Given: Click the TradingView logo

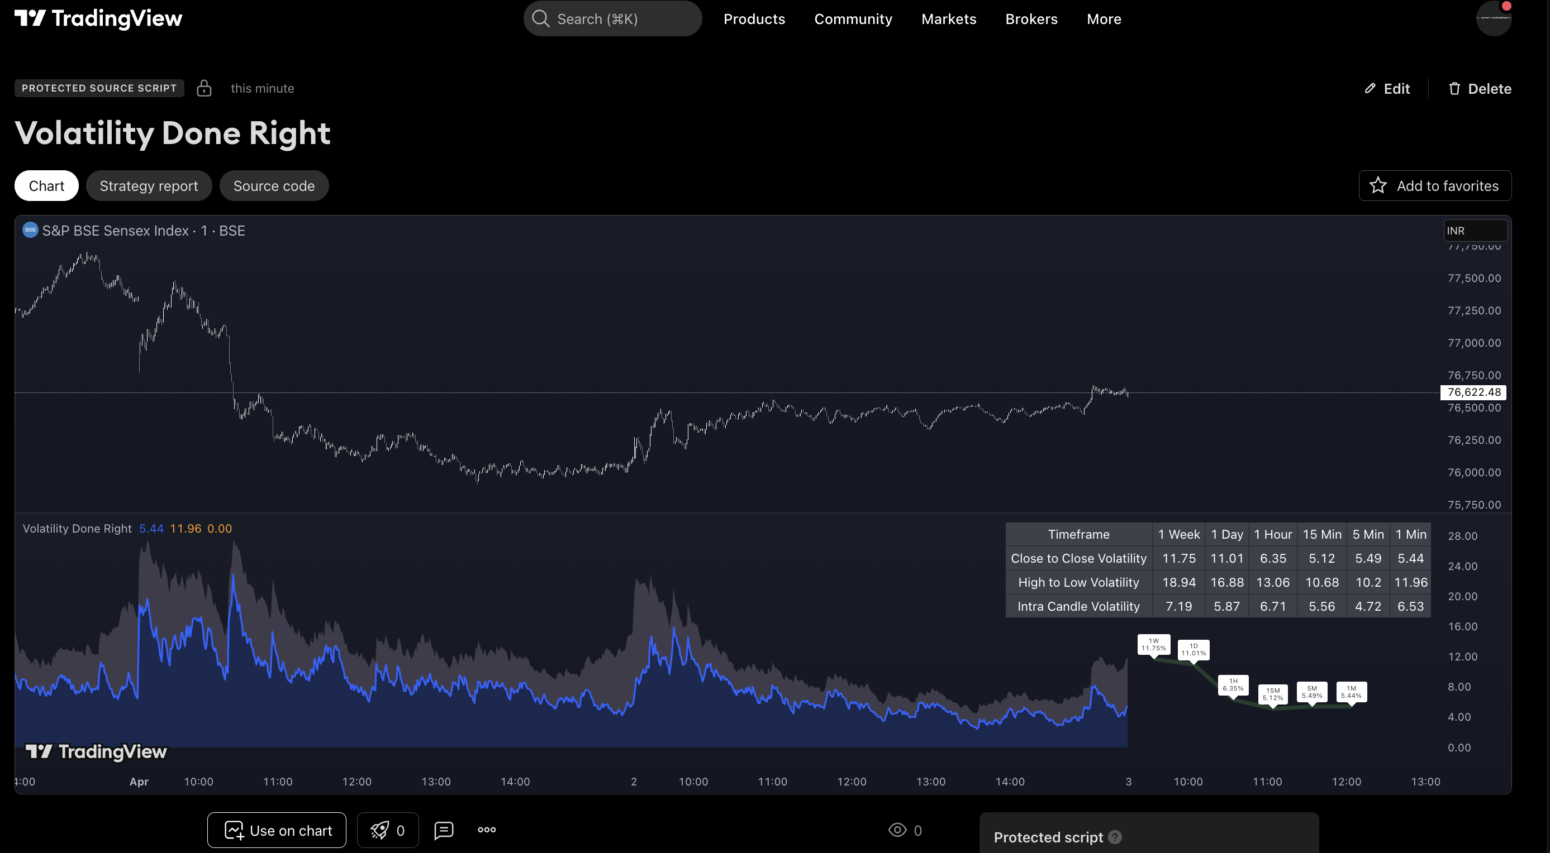Looking at the screenshot, I should click(98, 18).
